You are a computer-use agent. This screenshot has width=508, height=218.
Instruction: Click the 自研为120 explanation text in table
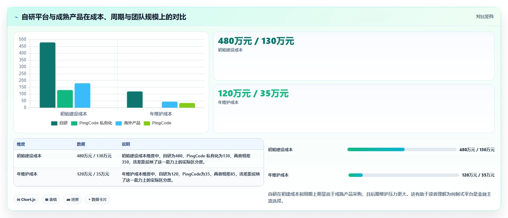click(191, 177)
